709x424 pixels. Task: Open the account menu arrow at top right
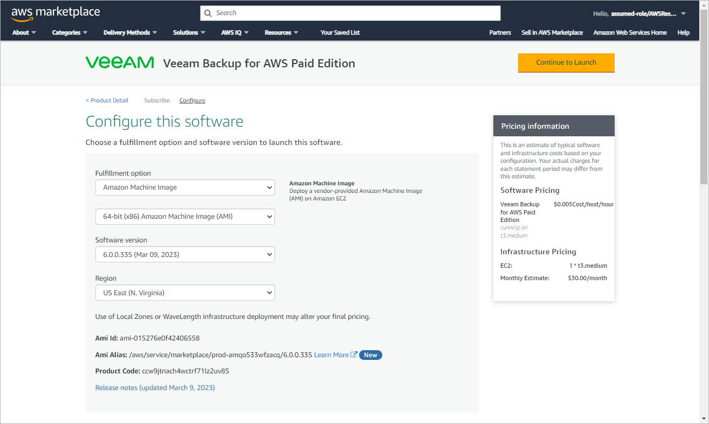pyautogui.click(x=683, y=13)
